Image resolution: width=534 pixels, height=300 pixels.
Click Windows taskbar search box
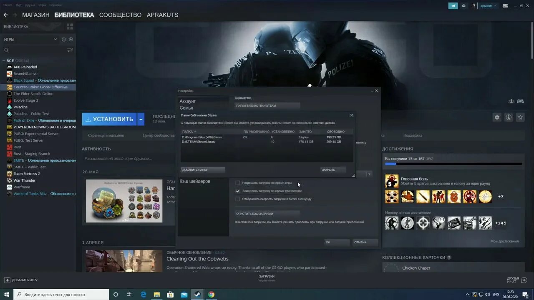(x=61, y=294)
